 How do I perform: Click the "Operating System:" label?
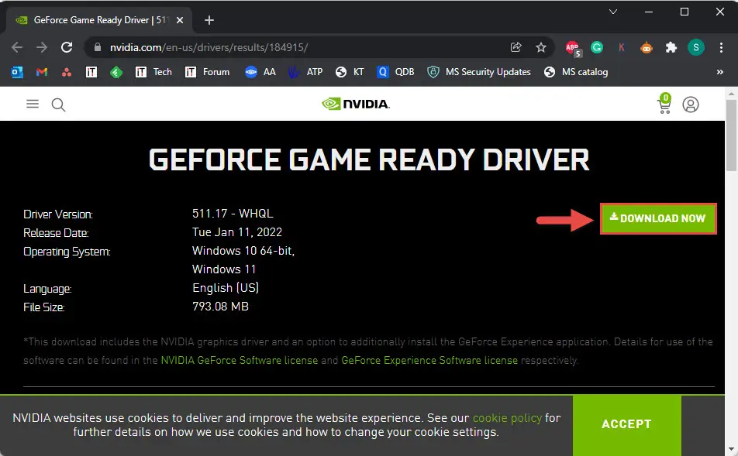pos(67,252)
